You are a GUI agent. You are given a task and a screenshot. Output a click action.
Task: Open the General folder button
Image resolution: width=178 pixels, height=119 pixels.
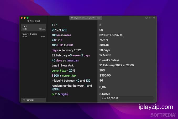pos(34,100)
